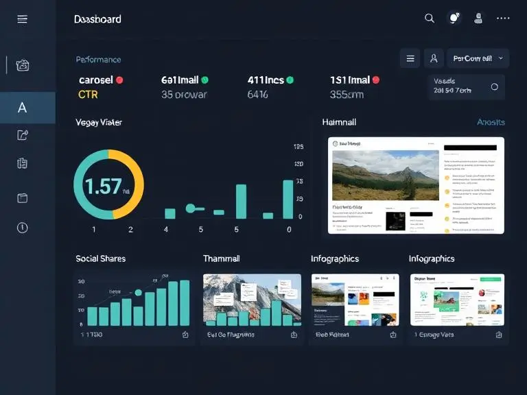The height and width of the screenshot is (395, 527).
Task: Open the clock history sidebar icon
Action: click(22, 228)
